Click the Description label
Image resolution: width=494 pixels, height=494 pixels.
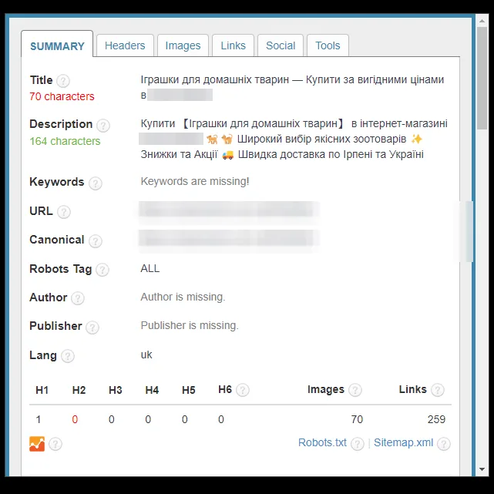tap(61, 124)
